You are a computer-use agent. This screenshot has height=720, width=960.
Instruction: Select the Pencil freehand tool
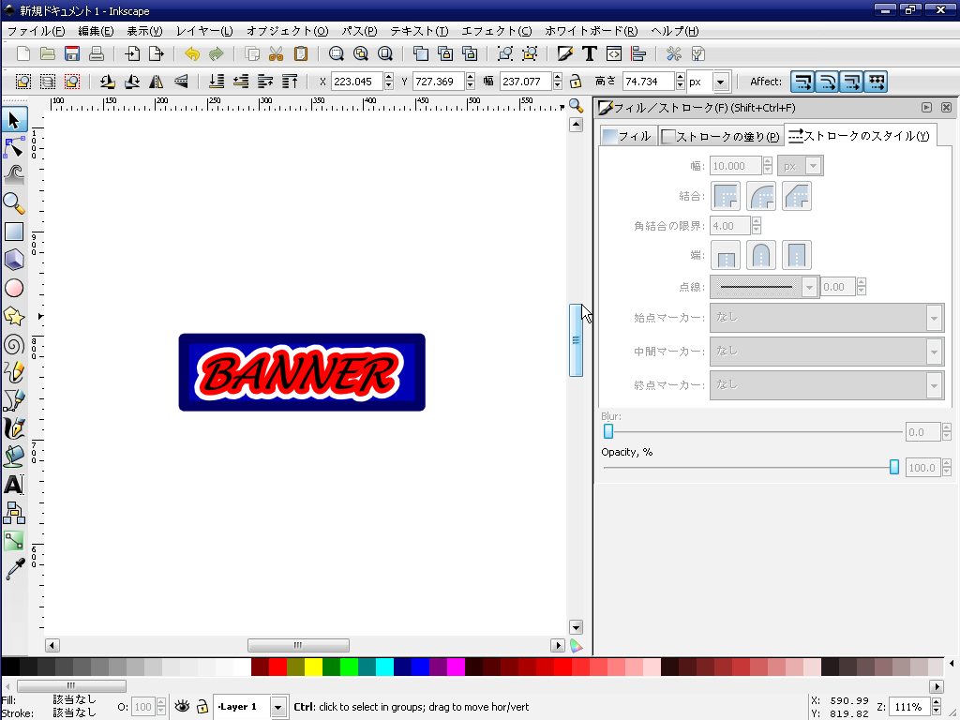14,372
